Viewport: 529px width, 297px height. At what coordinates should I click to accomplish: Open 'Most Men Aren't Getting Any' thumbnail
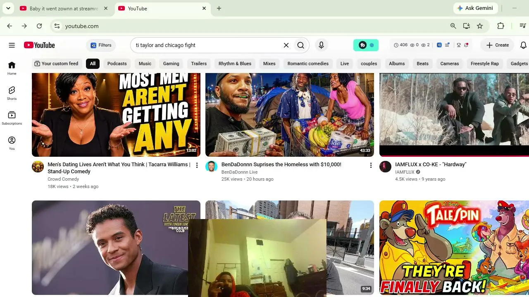click(x=116, y=115)
